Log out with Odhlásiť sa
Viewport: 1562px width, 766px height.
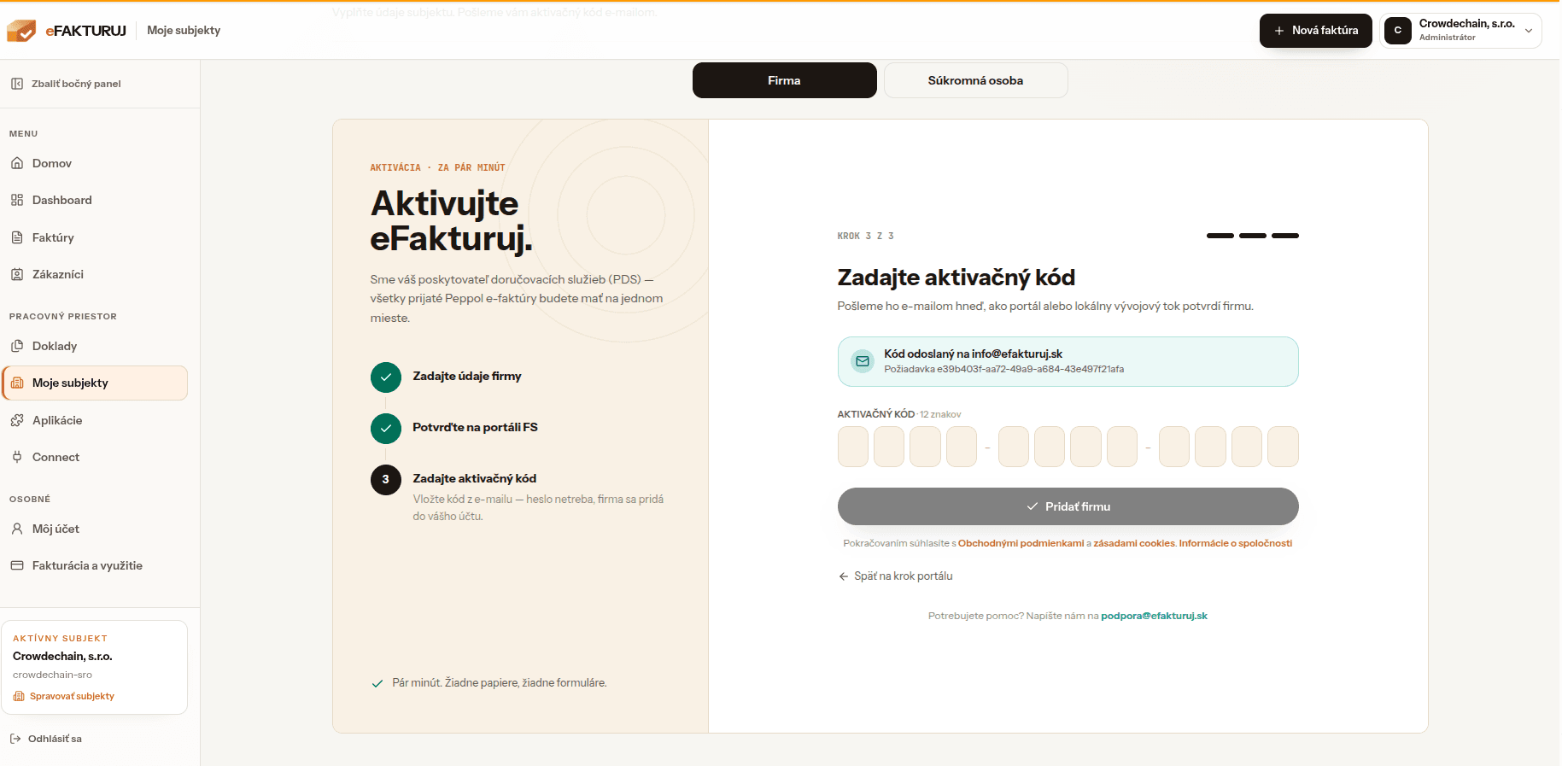[55, 739]
